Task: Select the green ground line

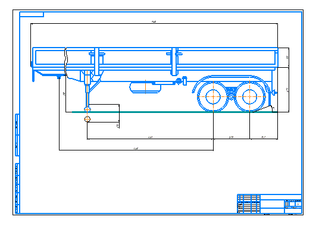Action: (175, 112)
